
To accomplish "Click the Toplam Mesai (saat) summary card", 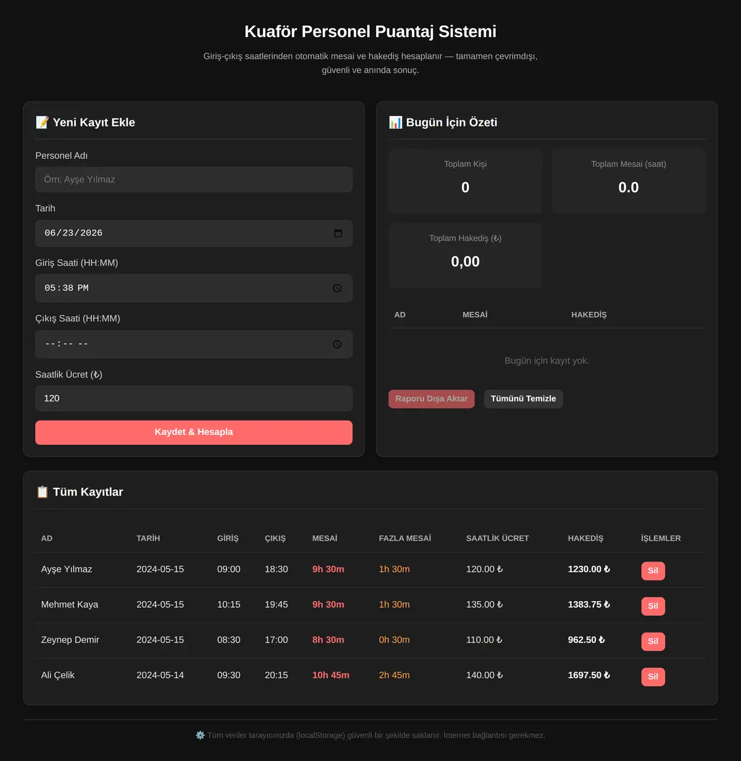I will [629, 181].
